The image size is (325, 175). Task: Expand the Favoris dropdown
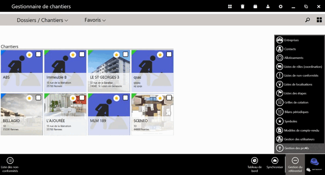[95, 20]
